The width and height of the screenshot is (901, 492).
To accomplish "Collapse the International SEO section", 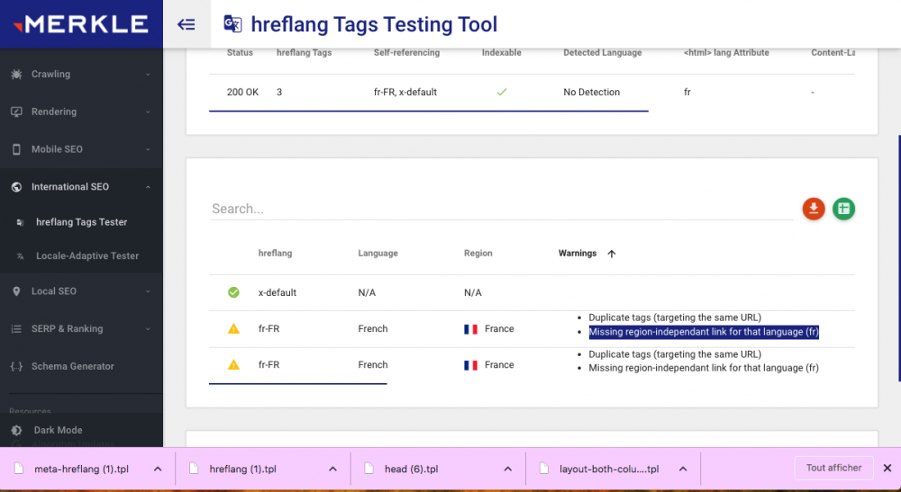I will (x=81, y=187).
